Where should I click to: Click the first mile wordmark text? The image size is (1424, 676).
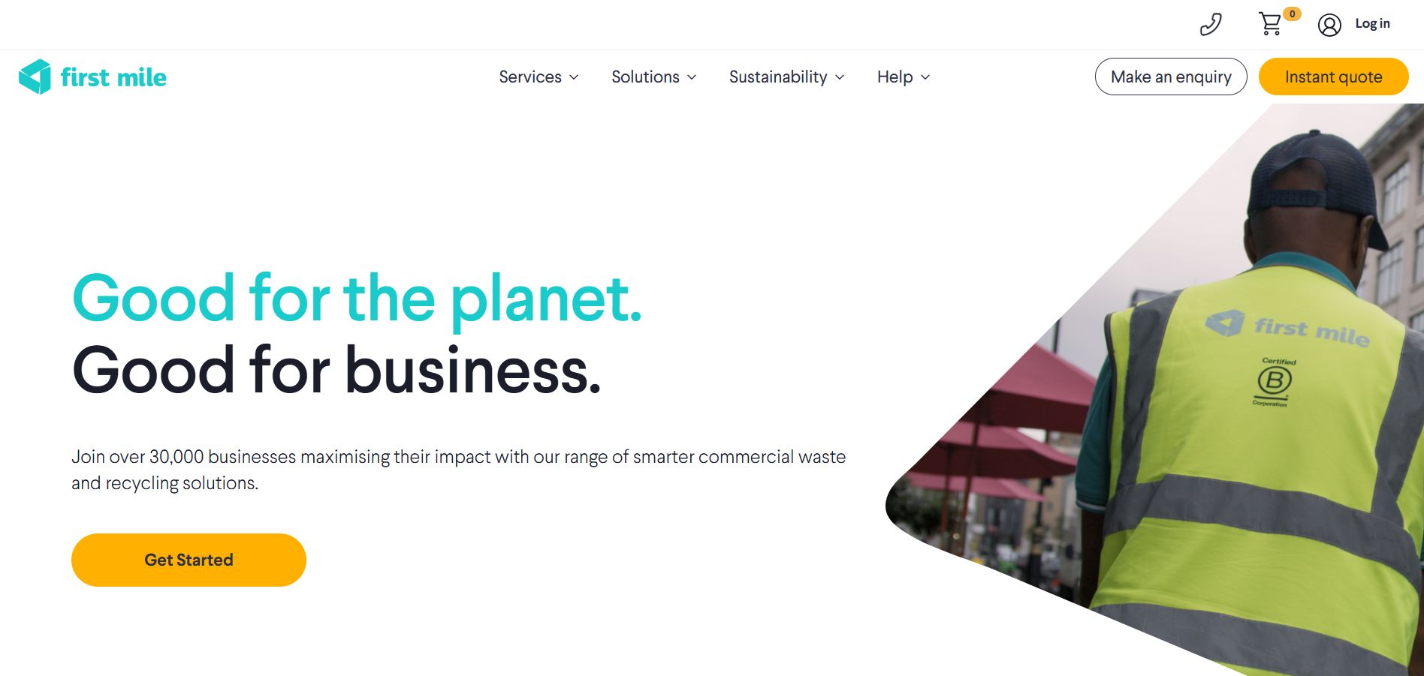113,77
